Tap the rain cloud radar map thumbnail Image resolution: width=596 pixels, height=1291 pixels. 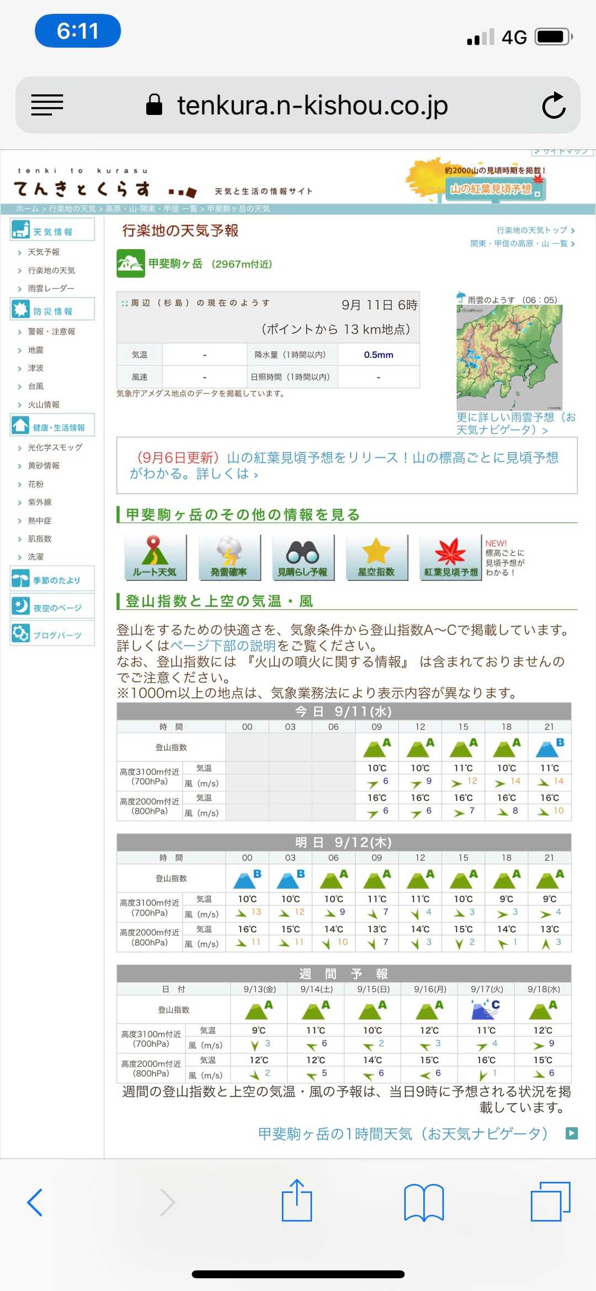509,357
